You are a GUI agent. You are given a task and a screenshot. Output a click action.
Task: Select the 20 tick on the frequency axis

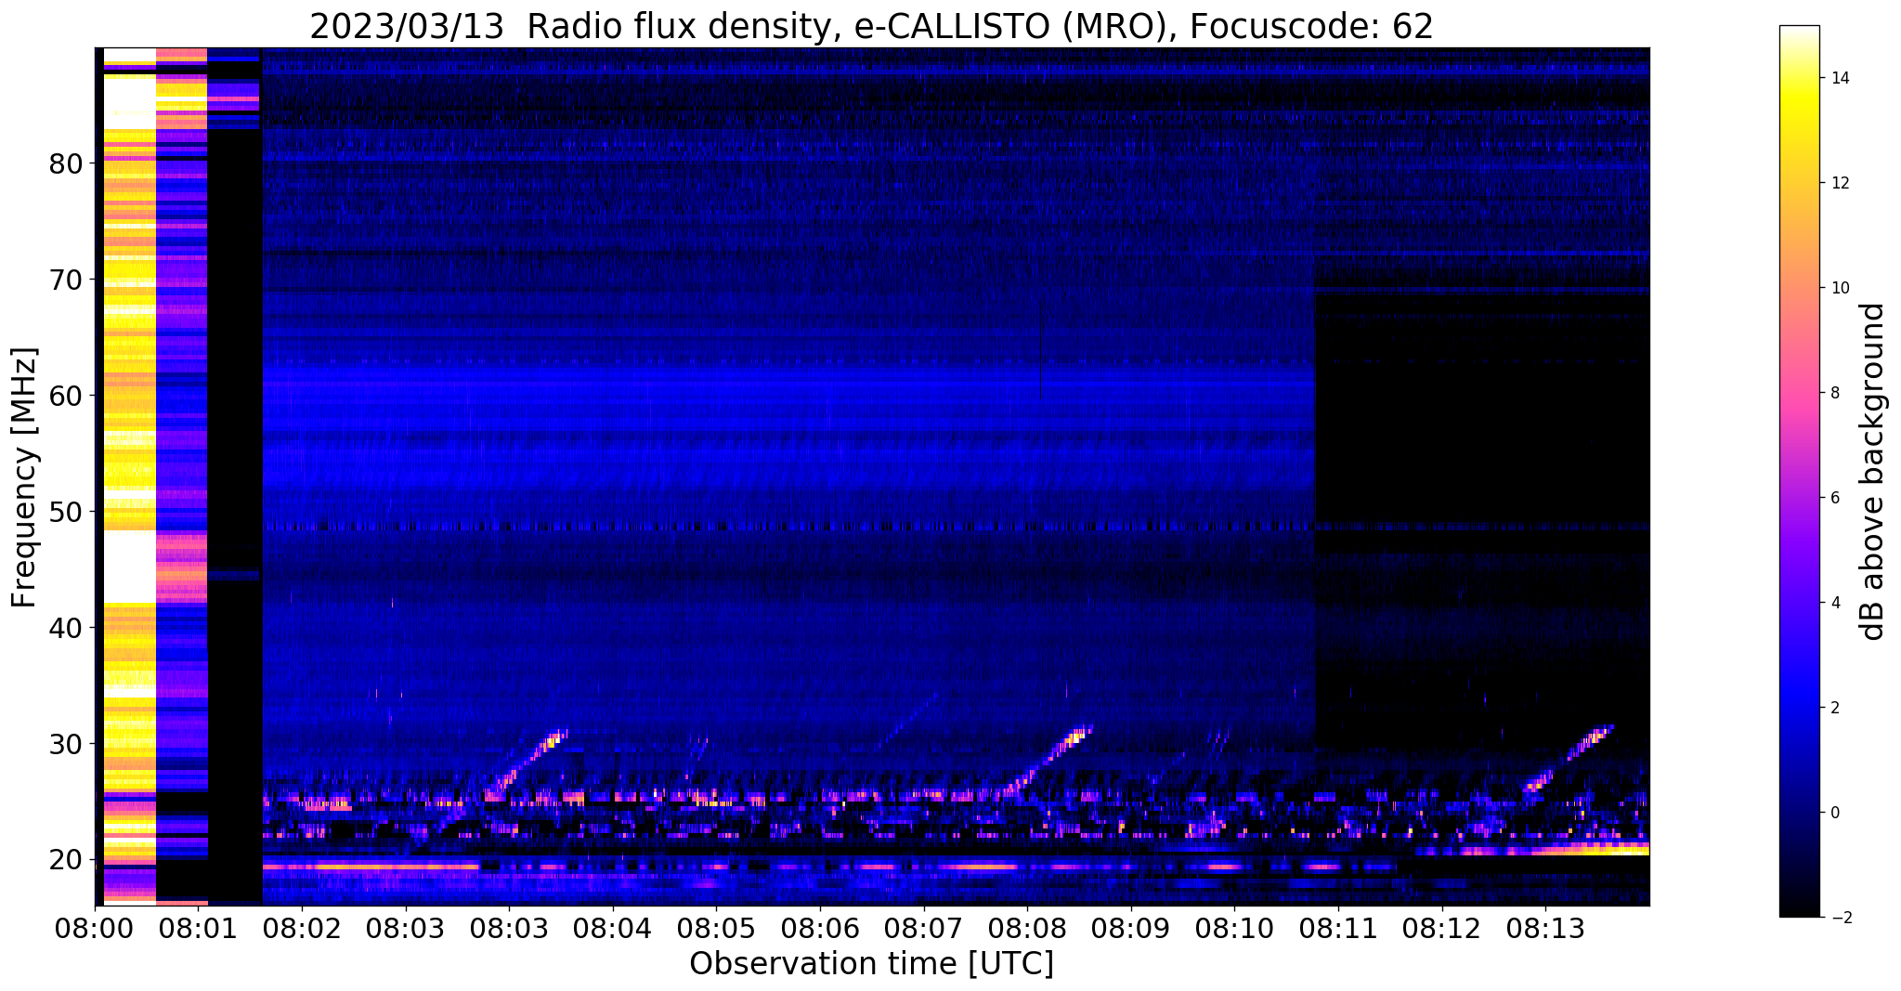[66, 860]
